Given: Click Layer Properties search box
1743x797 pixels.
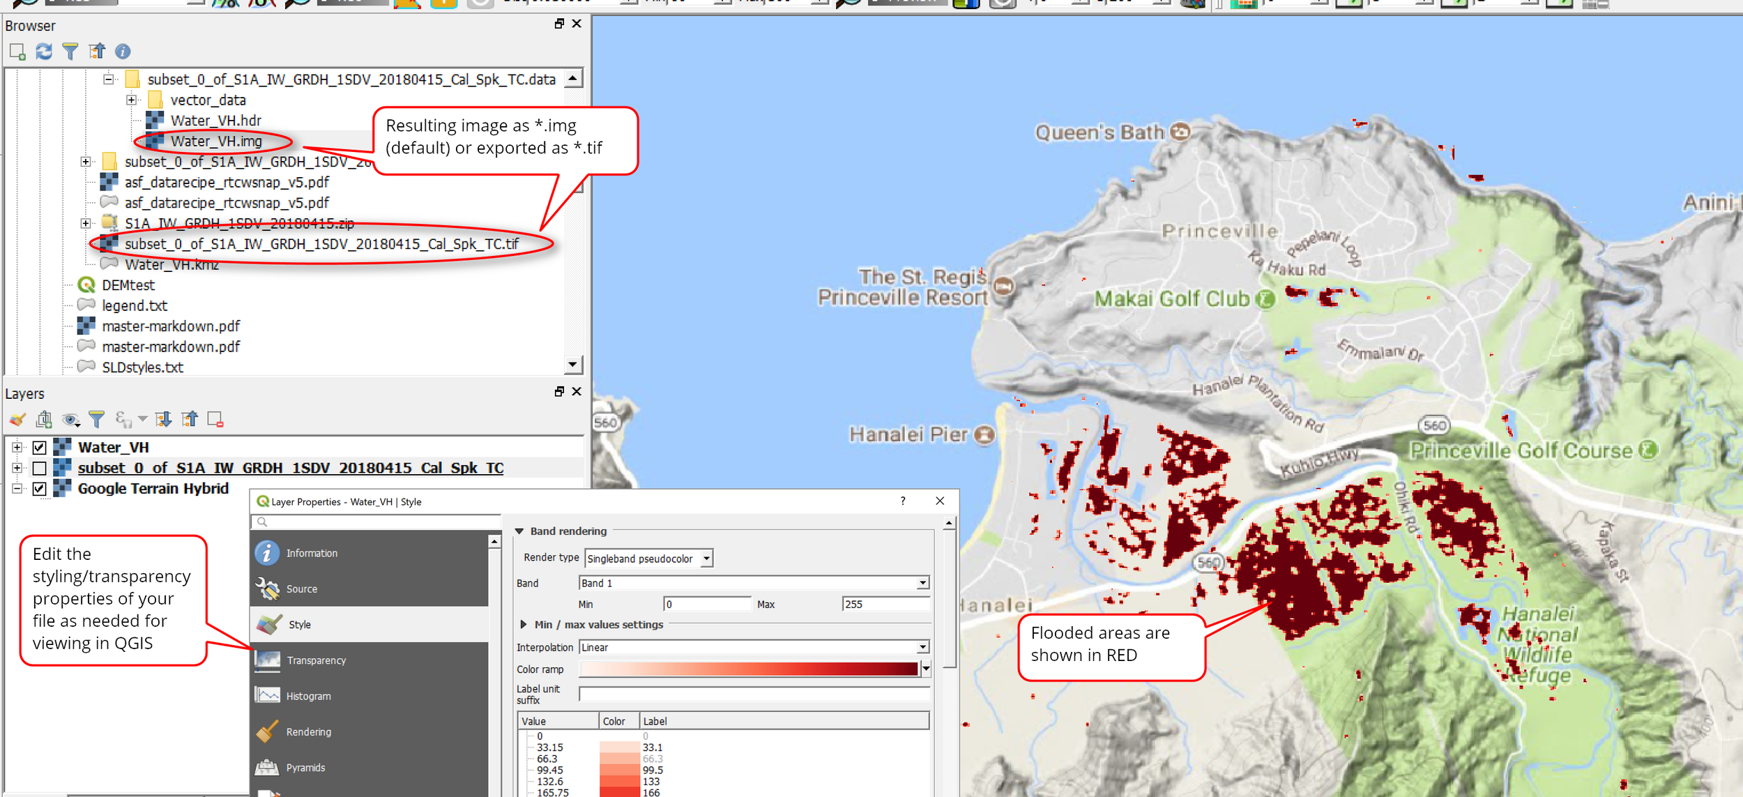Looking at the screenshot, I should point(376,522).
